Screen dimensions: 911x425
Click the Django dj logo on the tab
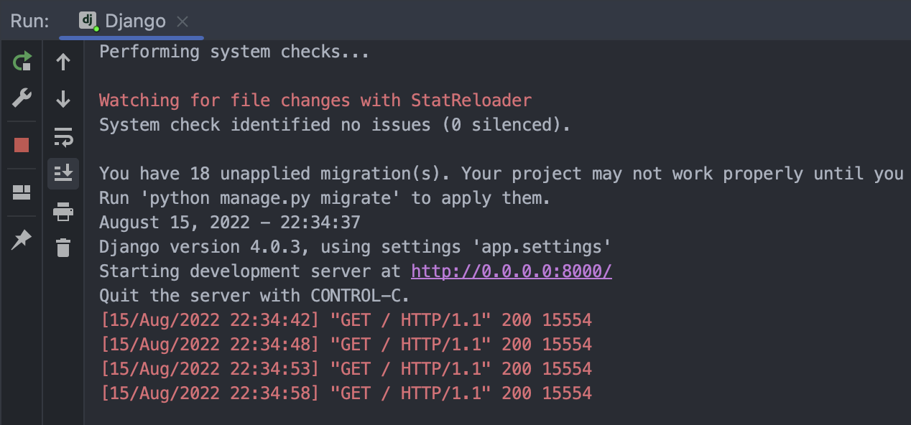pos(88,21)
